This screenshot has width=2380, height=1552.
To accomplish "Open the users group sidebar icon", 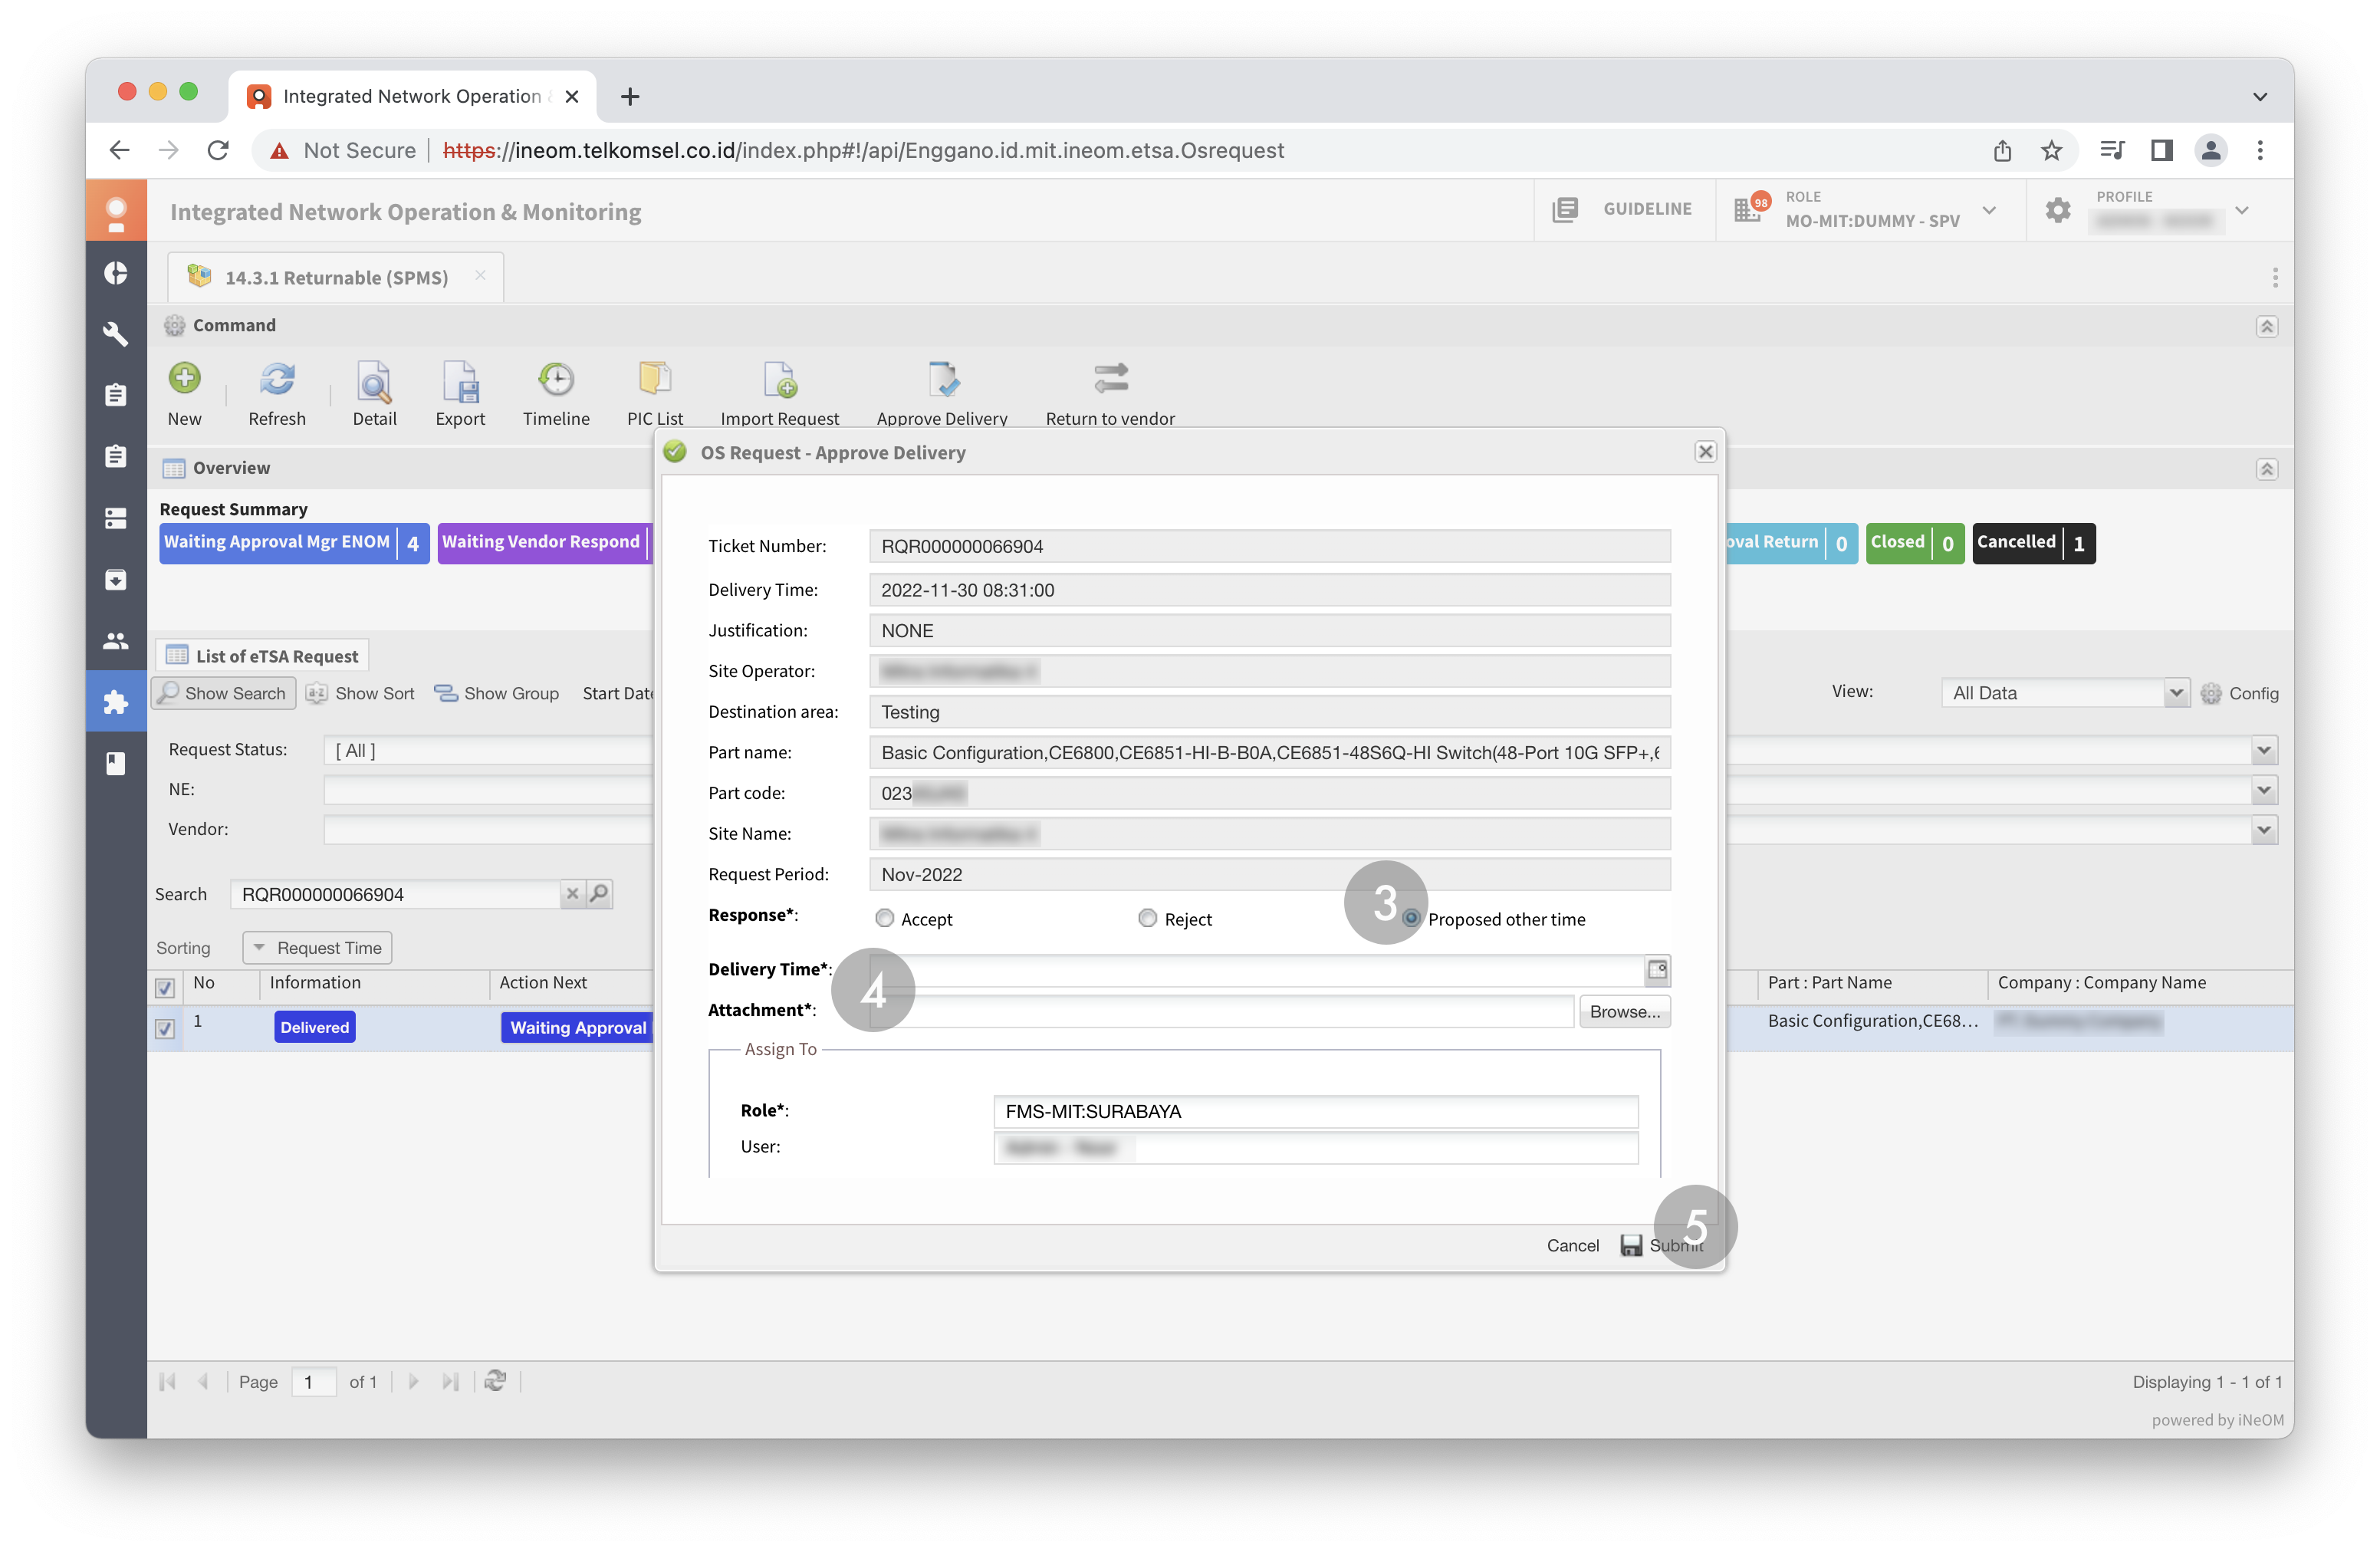I will coord(116,641).
